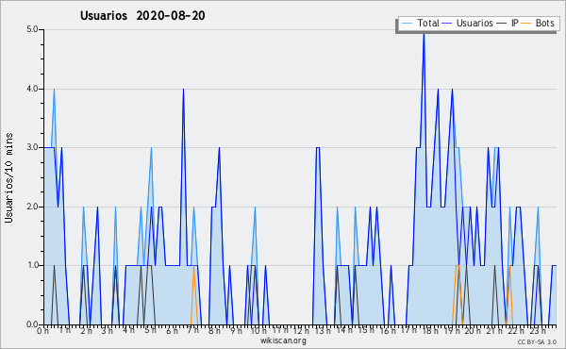Click the 'Usuarios/10 mins' y-axis label
The width and height of the screenshot is (566, 349).
pyautogui.click(x=8, y=177)
